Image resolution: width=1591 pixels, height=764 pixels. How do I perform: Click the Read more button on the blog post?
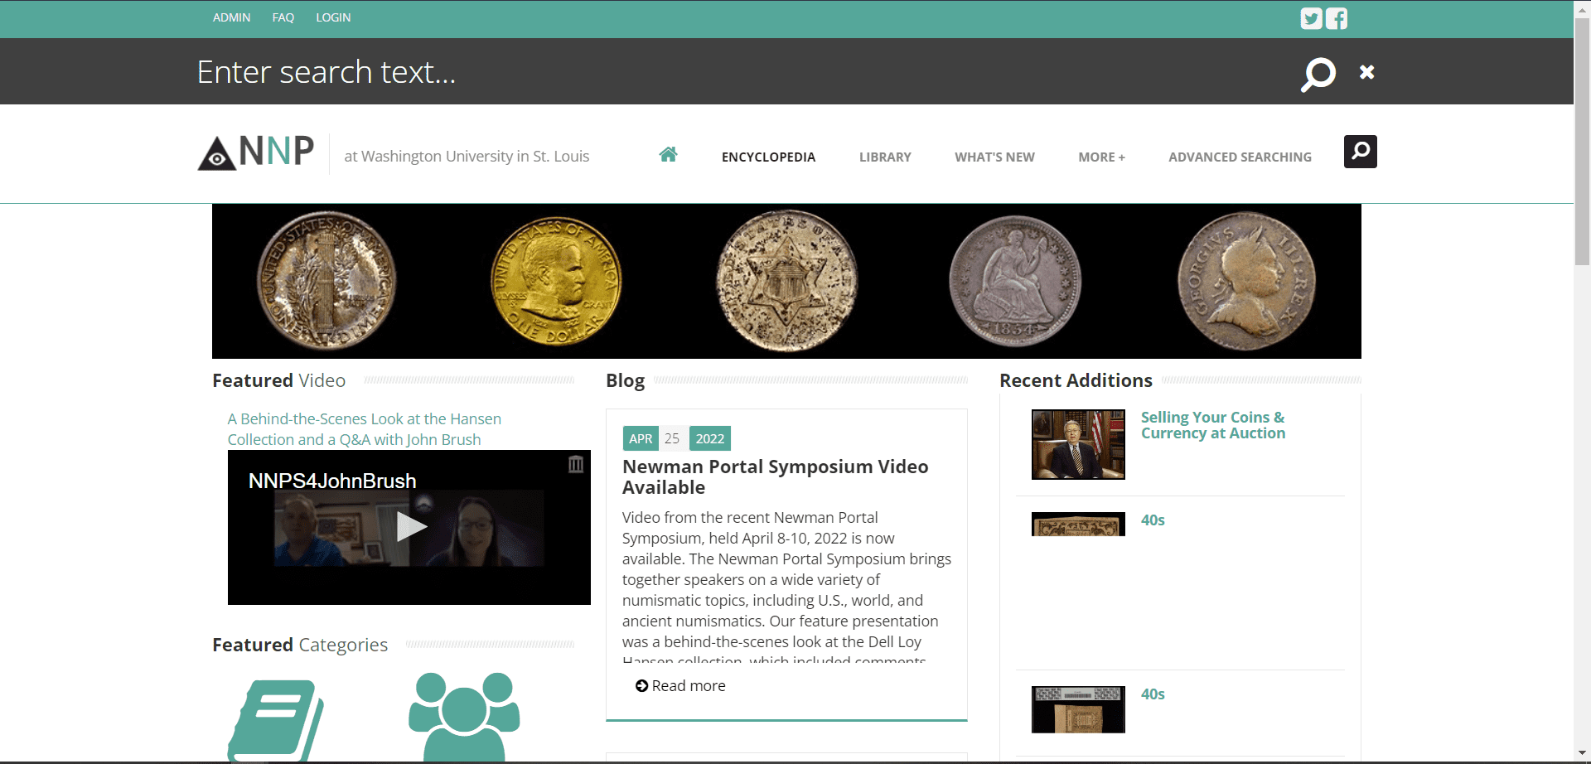click(679, 685)
